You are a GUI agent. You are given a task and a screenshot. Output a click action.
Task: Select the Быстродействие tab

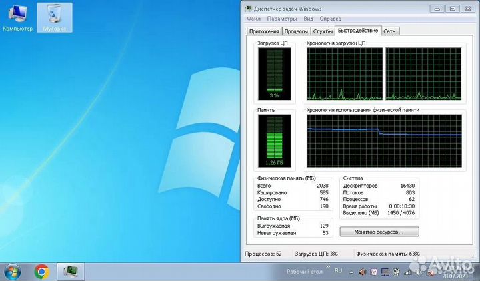point(358,31)
